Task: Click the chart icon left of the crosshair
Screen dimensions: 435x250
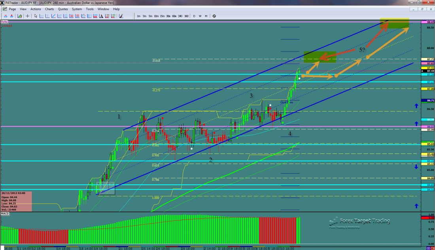Action: 19,16
